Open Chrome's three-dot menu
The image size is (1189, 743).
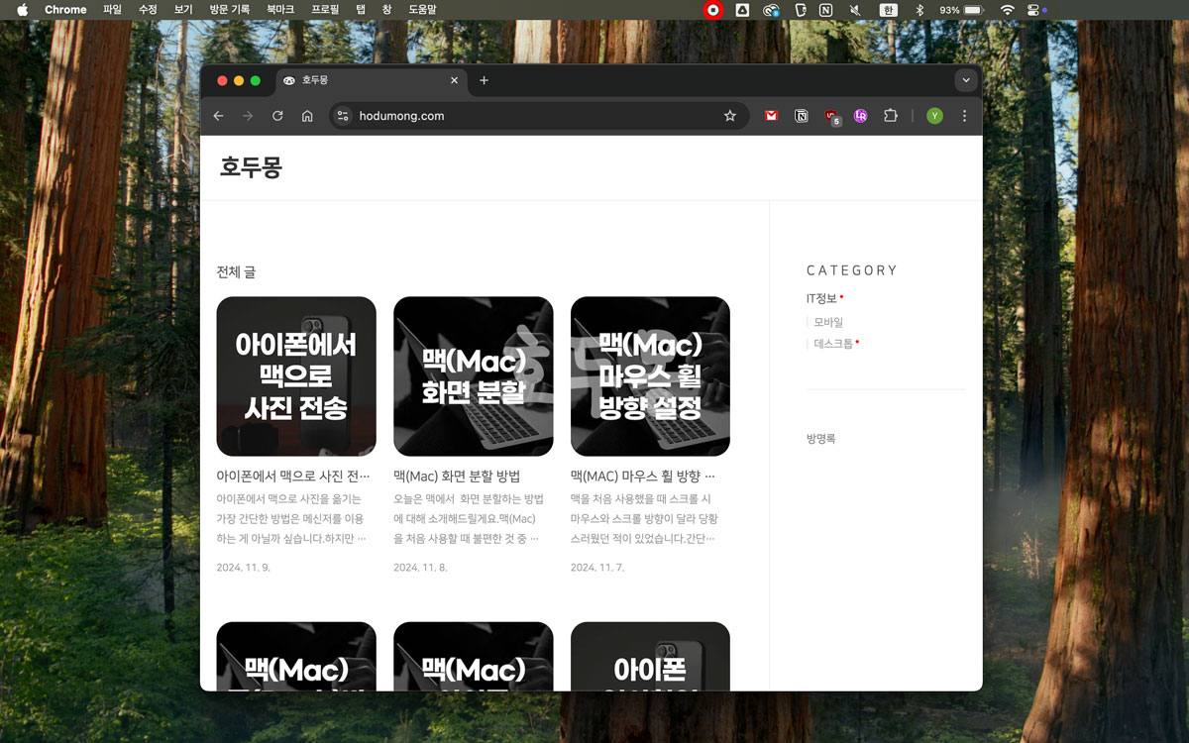point(964,116)
